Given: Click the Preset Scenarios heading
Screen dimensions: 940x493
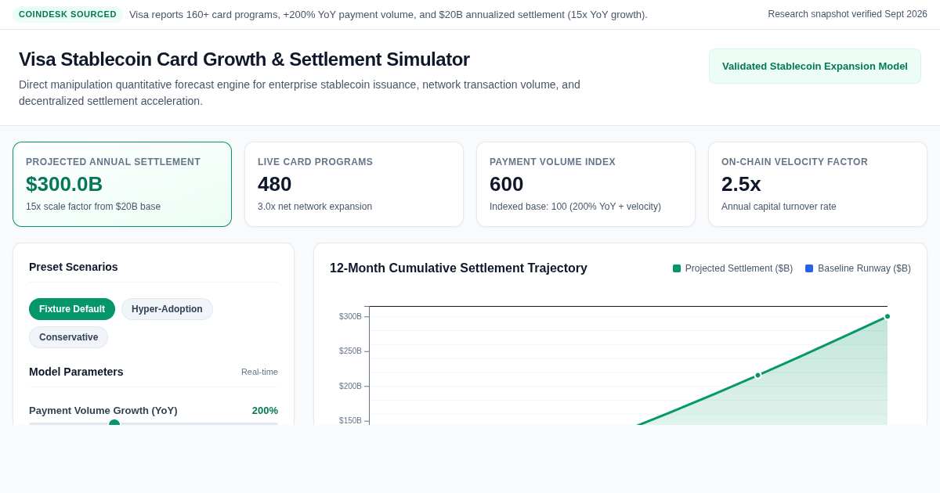Looking at the screenshot, I should click(x=74, y=267).
